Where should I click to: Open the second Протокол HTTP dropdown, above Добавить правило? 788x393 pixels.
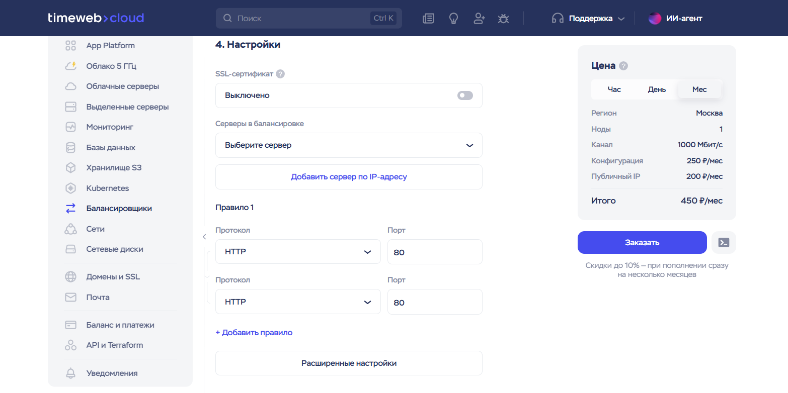pyautogui.click(x=298, y=302)
